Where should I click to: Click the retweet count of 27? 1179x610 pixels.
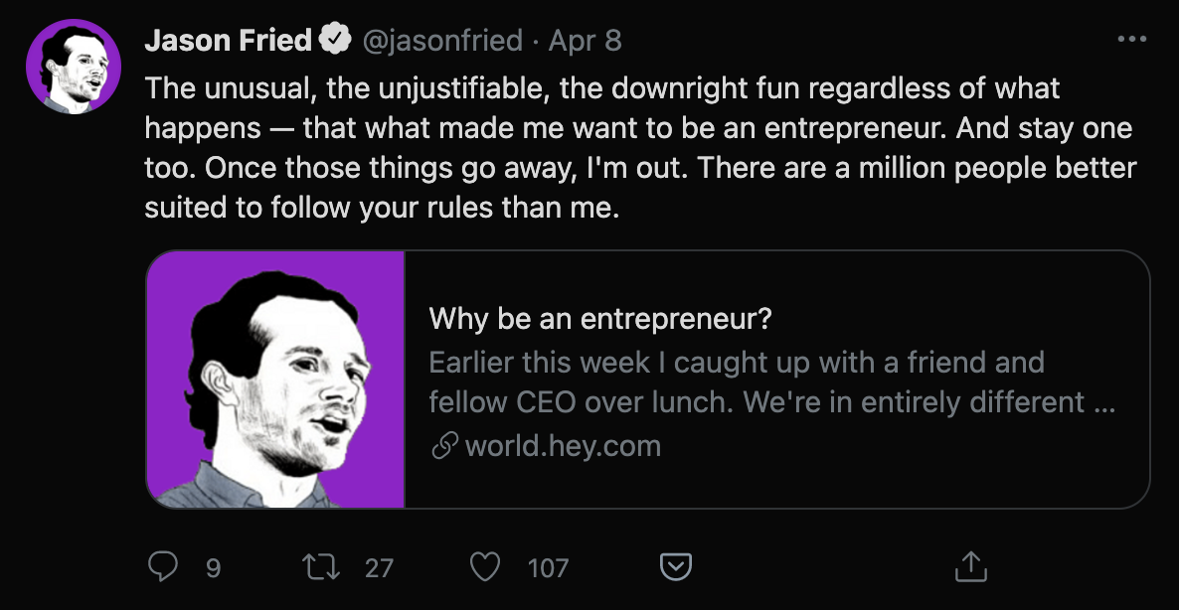[379, 568]
